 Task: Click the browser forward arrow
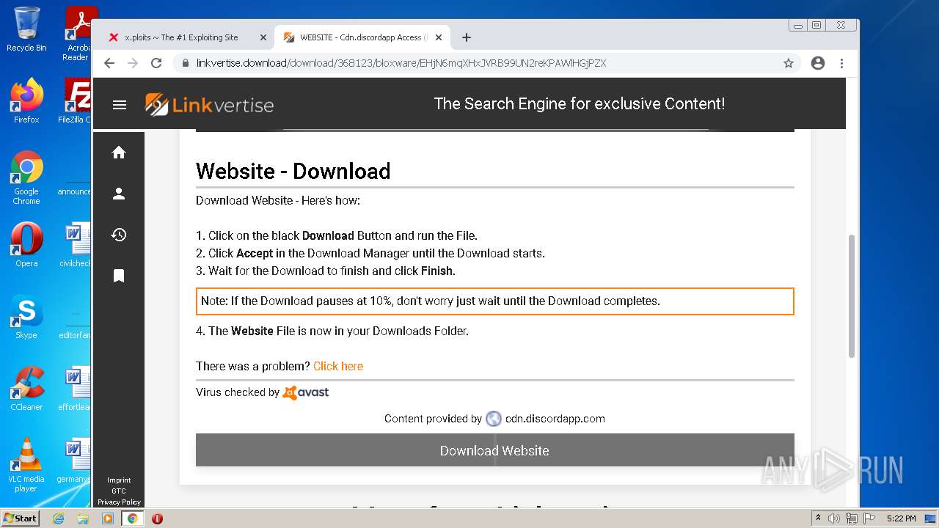[x=133, y=63]
